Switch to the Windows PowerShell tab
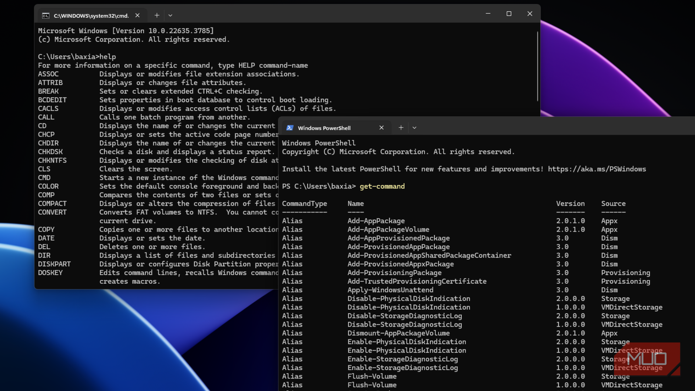The image size is (695, 391). point(330,128)
